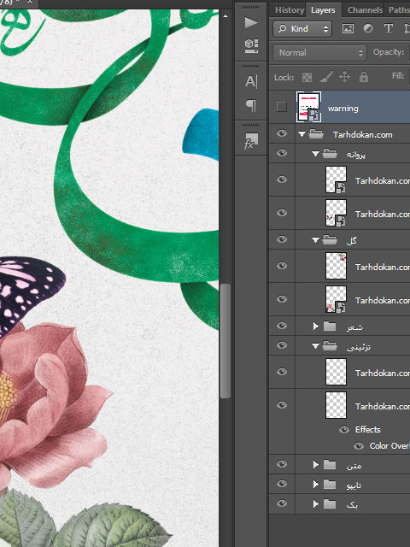
Task: Open the Kind filter dropdown
Action: [x=302, y=28]
